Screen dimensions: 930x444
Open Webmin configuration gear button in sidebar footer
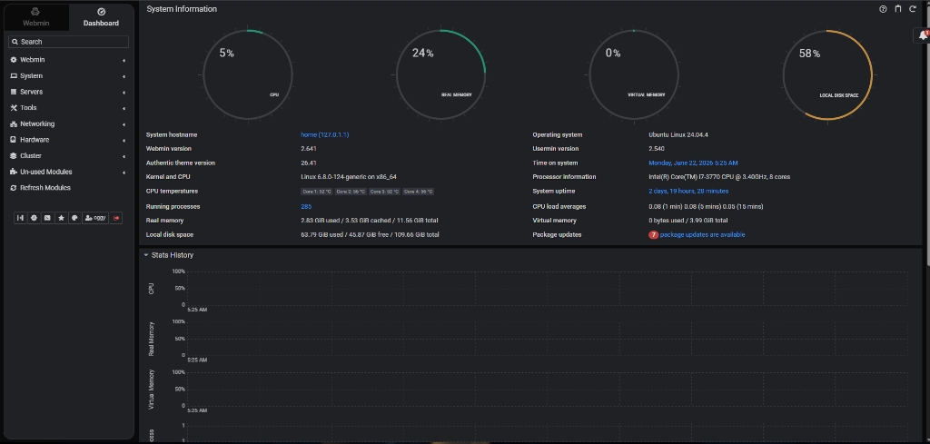[x=34, y=218]
